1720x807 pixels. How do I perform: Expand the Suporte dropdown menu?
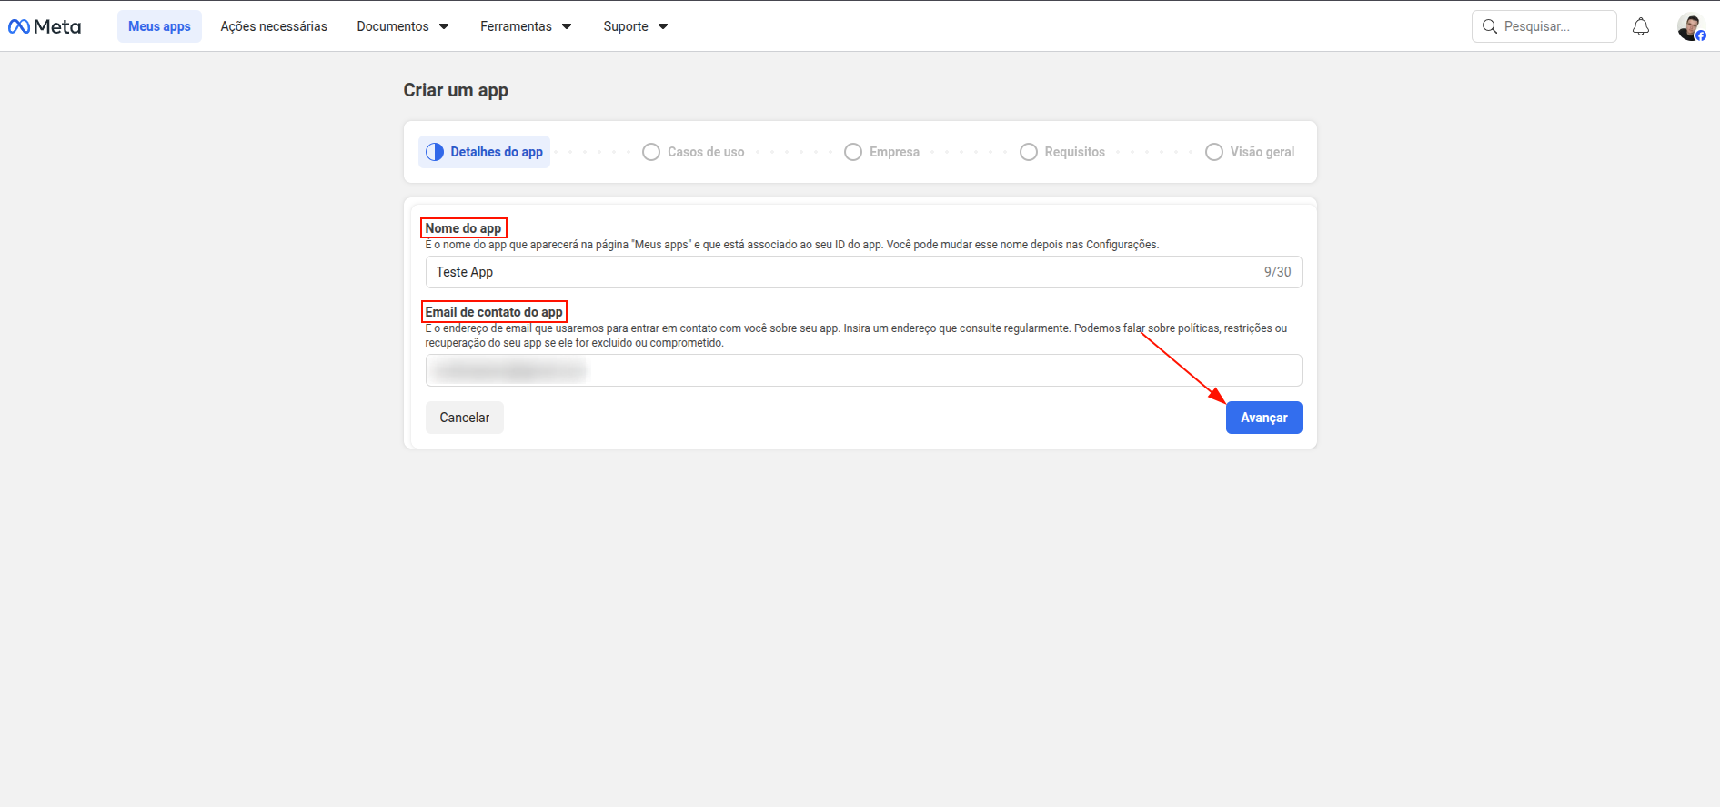[635, 26]
